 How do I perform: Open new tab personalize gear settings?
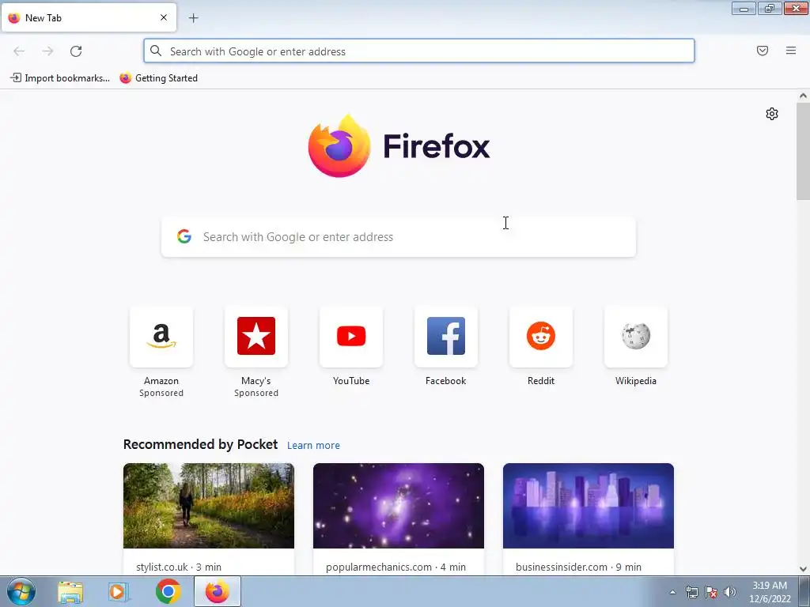[x=772, y=114]
